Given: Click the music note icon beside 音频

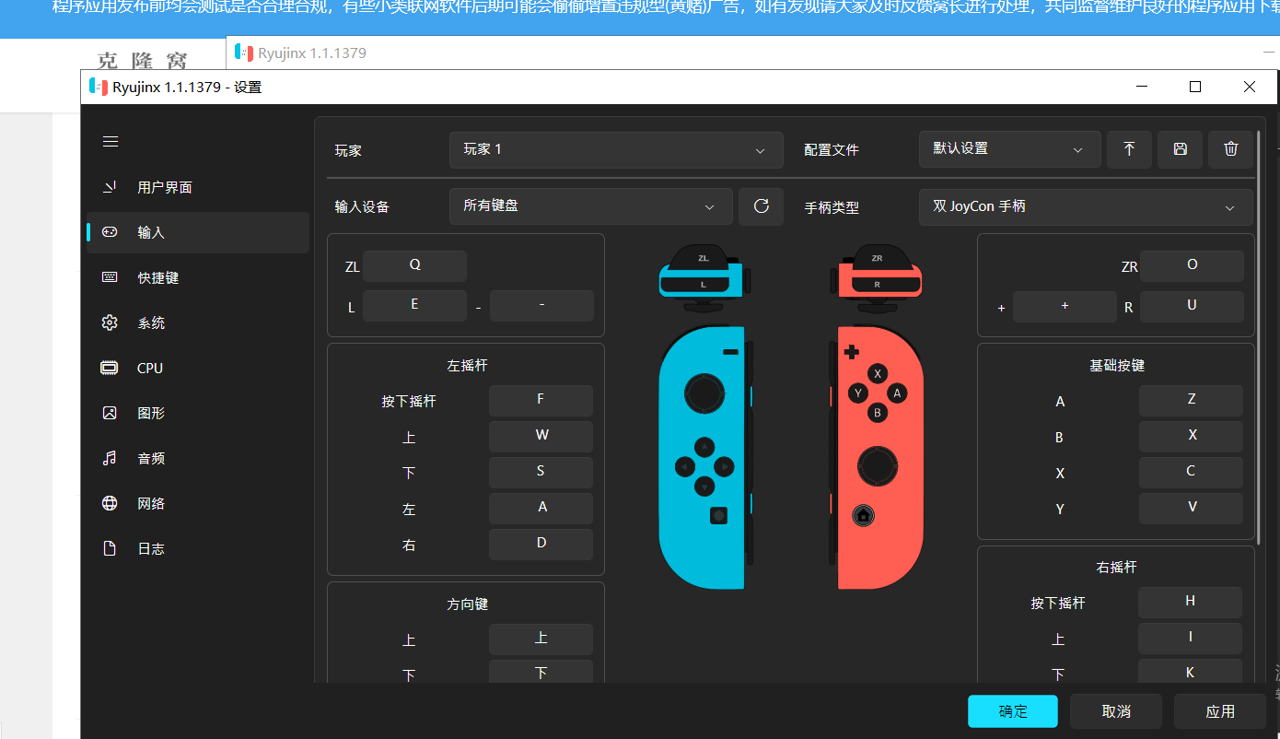Looking at the screenshot, I should pyautogui.click(x=110, y=458).
